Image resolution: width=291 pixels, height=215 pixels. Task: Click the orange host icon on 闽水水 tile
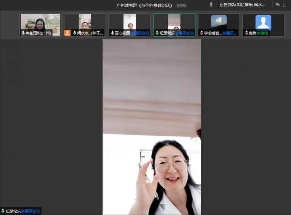(x=67, y=33)
